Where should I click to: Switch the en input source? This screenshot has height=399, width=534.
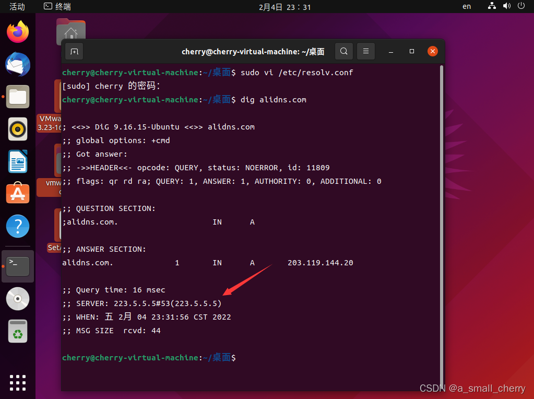467,6
